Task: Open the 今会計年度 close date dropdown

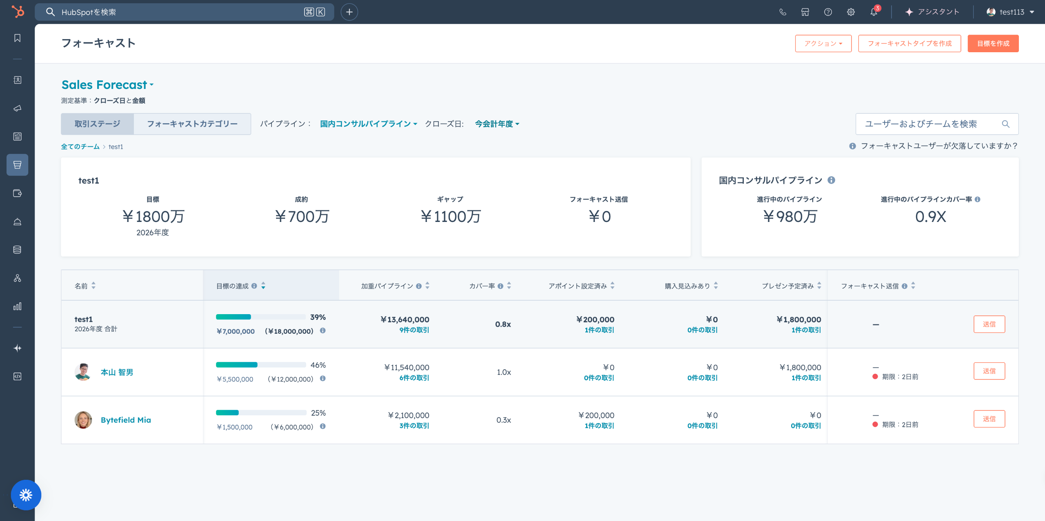Action: click(497, 124)
